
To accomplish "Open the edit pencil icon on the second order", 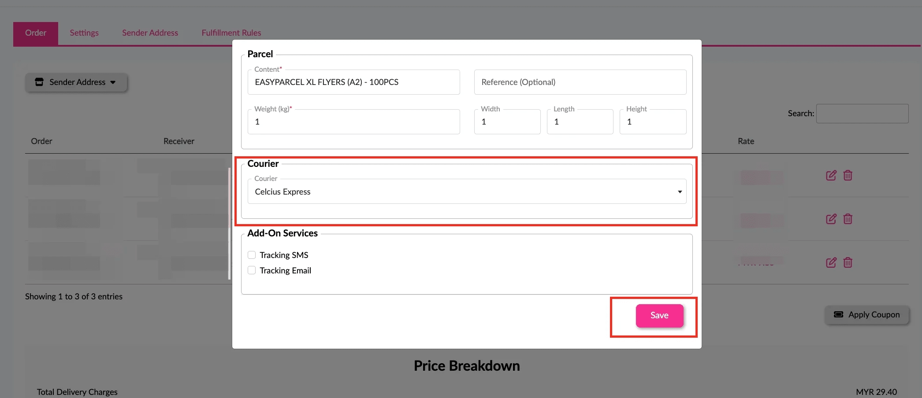I will [x=831, y=219].
